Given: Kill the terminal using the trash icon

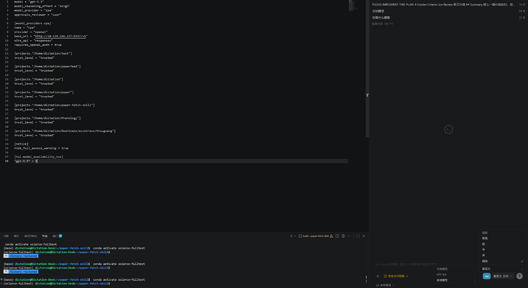Looking at the screenshot, I should coord(343,236).
